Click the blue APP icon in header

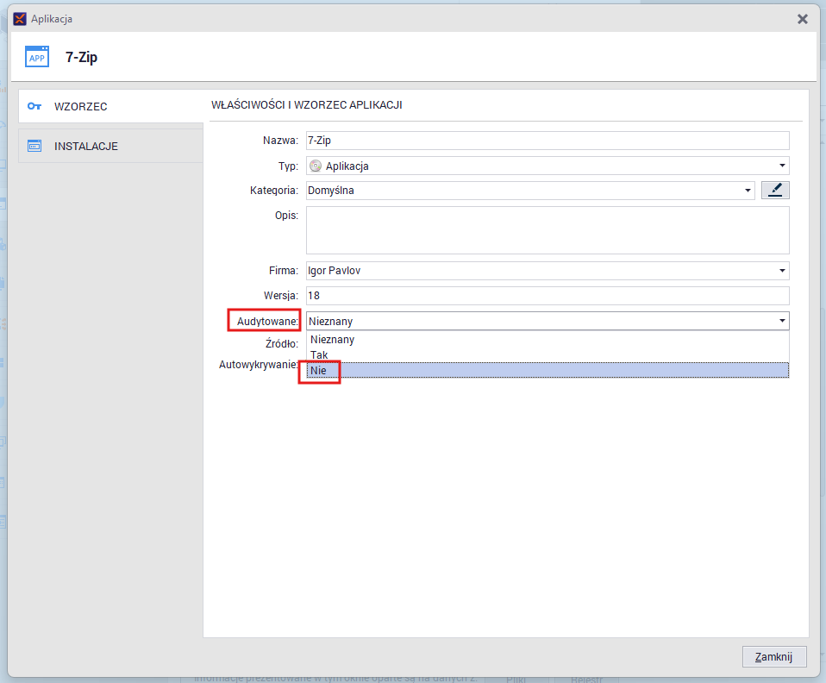pos(37,58)
